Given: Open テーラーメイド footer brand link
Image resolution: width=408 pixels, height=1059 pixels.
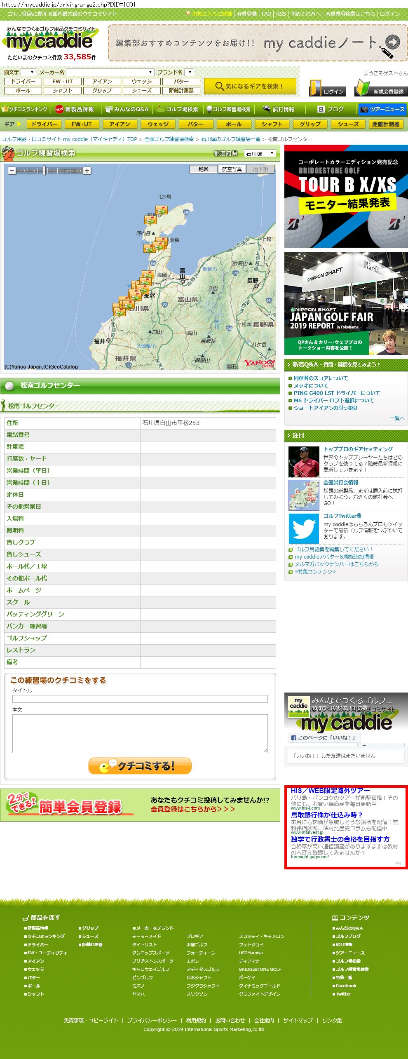Looking at the screenshot, I should tap(147, 936).
